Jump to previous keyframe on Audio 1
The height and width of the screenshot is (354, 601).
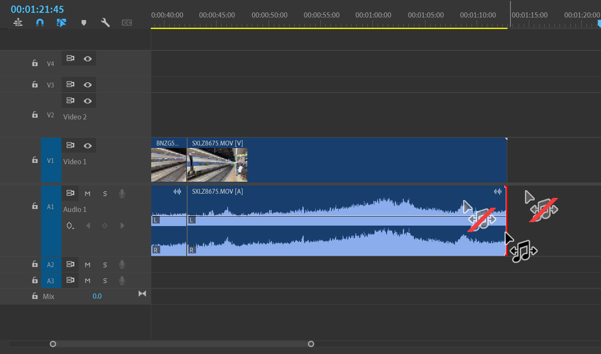[x=88, y=225]
